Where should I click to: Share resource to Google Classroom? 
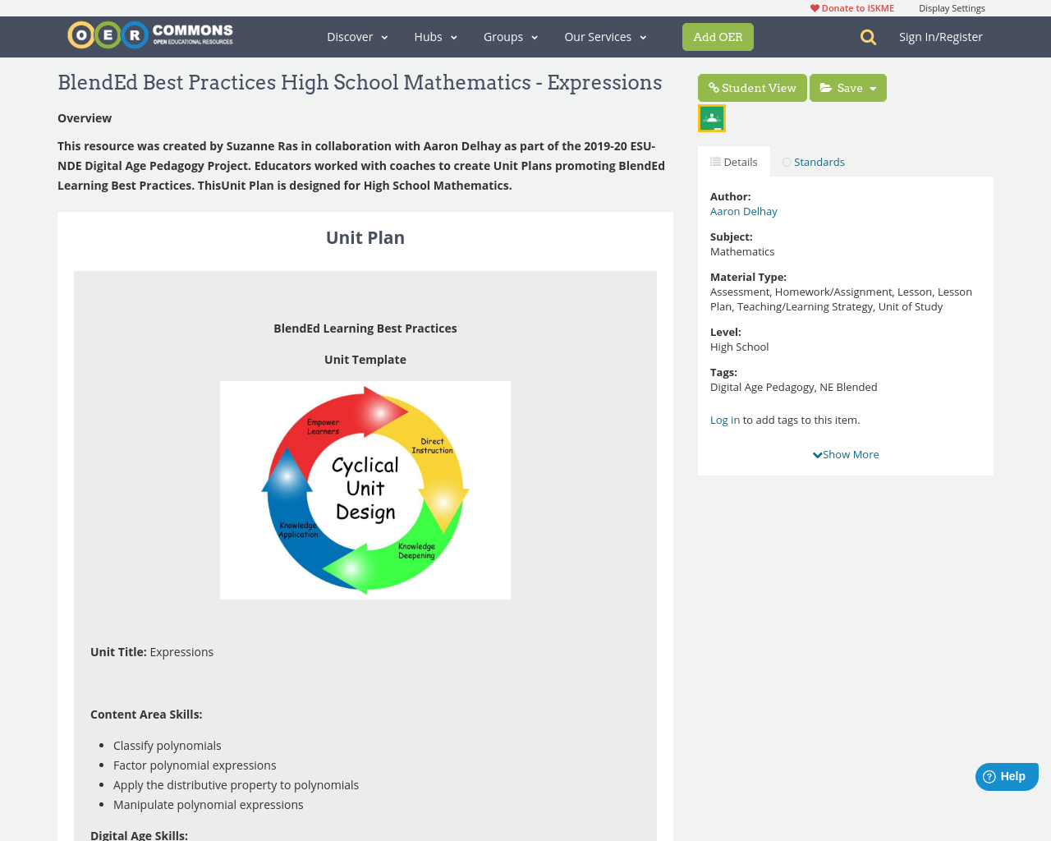[711, 117]
